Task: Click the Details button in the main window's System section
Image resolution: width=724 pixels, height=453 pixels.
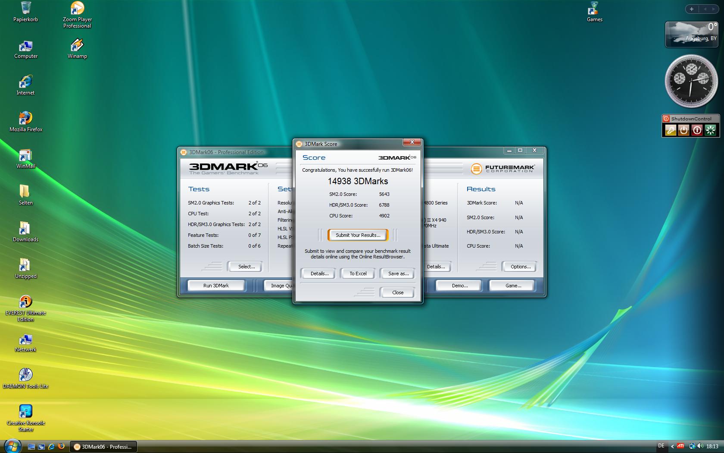Action: point(436,267)
